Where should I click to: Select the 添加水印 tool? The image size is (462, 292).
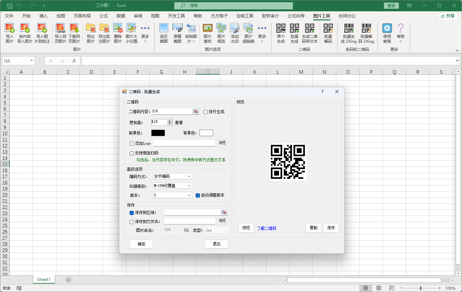[235, 33]
